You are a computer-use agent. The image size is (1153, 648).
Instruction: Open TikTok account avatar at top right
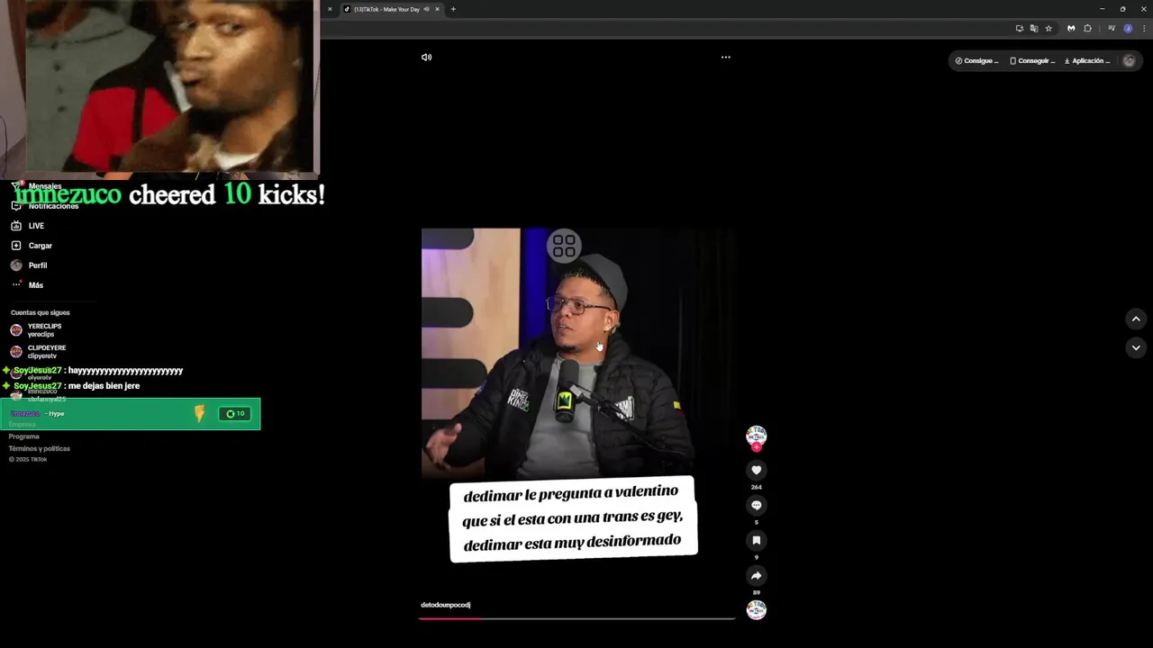click(x=1129, y=61)
